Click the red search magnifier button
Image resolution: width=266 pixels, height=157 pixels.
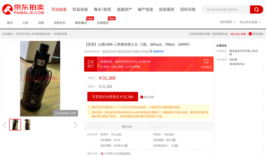[256, 10]
